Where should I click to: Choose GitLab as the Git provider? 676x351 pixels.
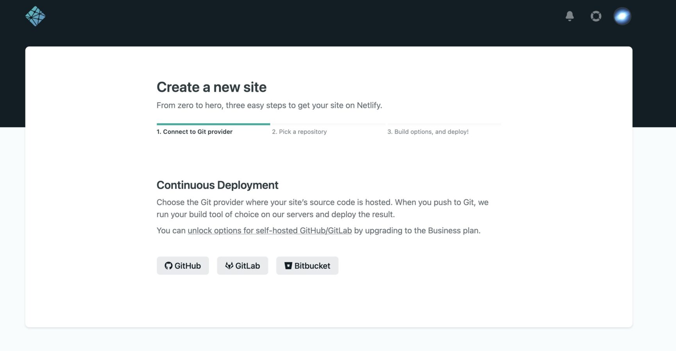point(247,266)
